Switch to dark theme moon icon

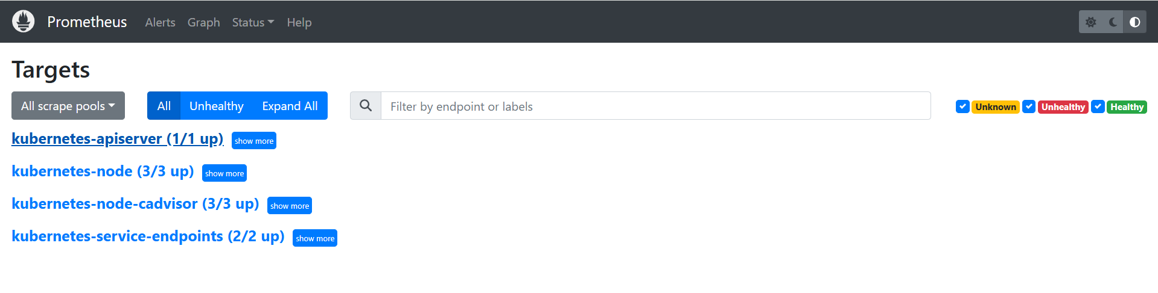1113,22
